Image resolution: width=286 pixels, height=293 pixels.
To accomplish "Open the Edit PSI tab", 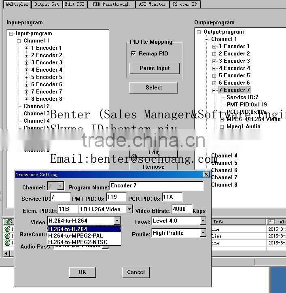I will tap(74, 4).
